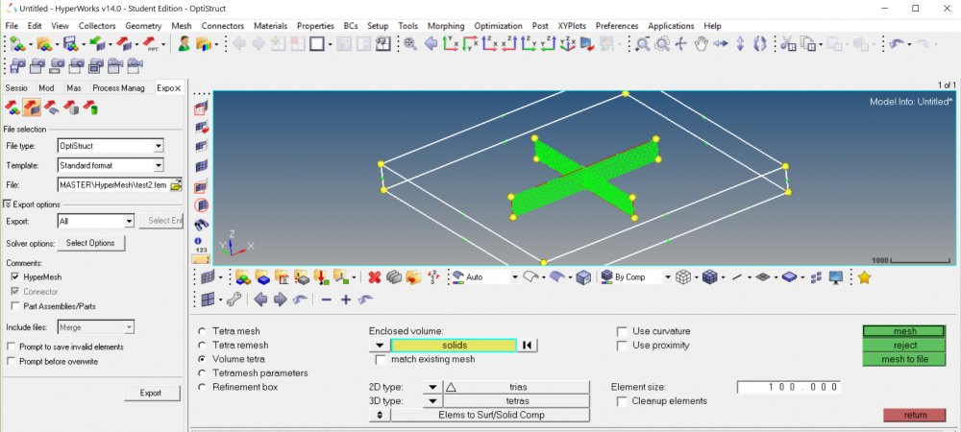
Task: Select the Refinement box radio button
Action: click(x=202, y=387)
